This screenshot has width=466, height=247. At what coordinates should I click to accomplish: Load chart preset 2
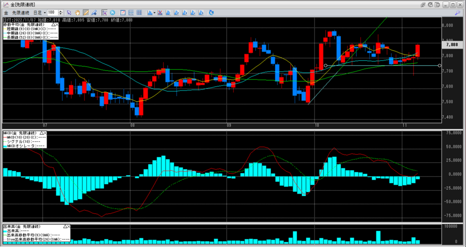(177, 12)
